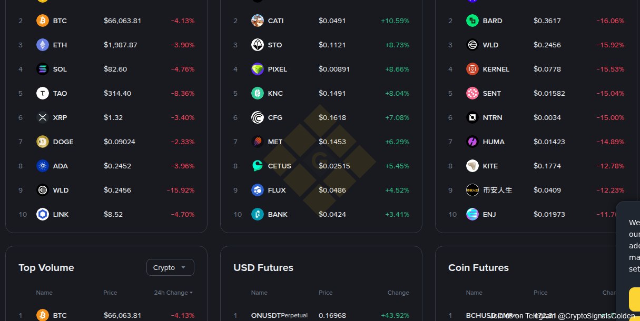Image resolution: width=640 pixels, height=321 pixels.
Task: Click the CETUS coin icon
Action: [258, 166]
